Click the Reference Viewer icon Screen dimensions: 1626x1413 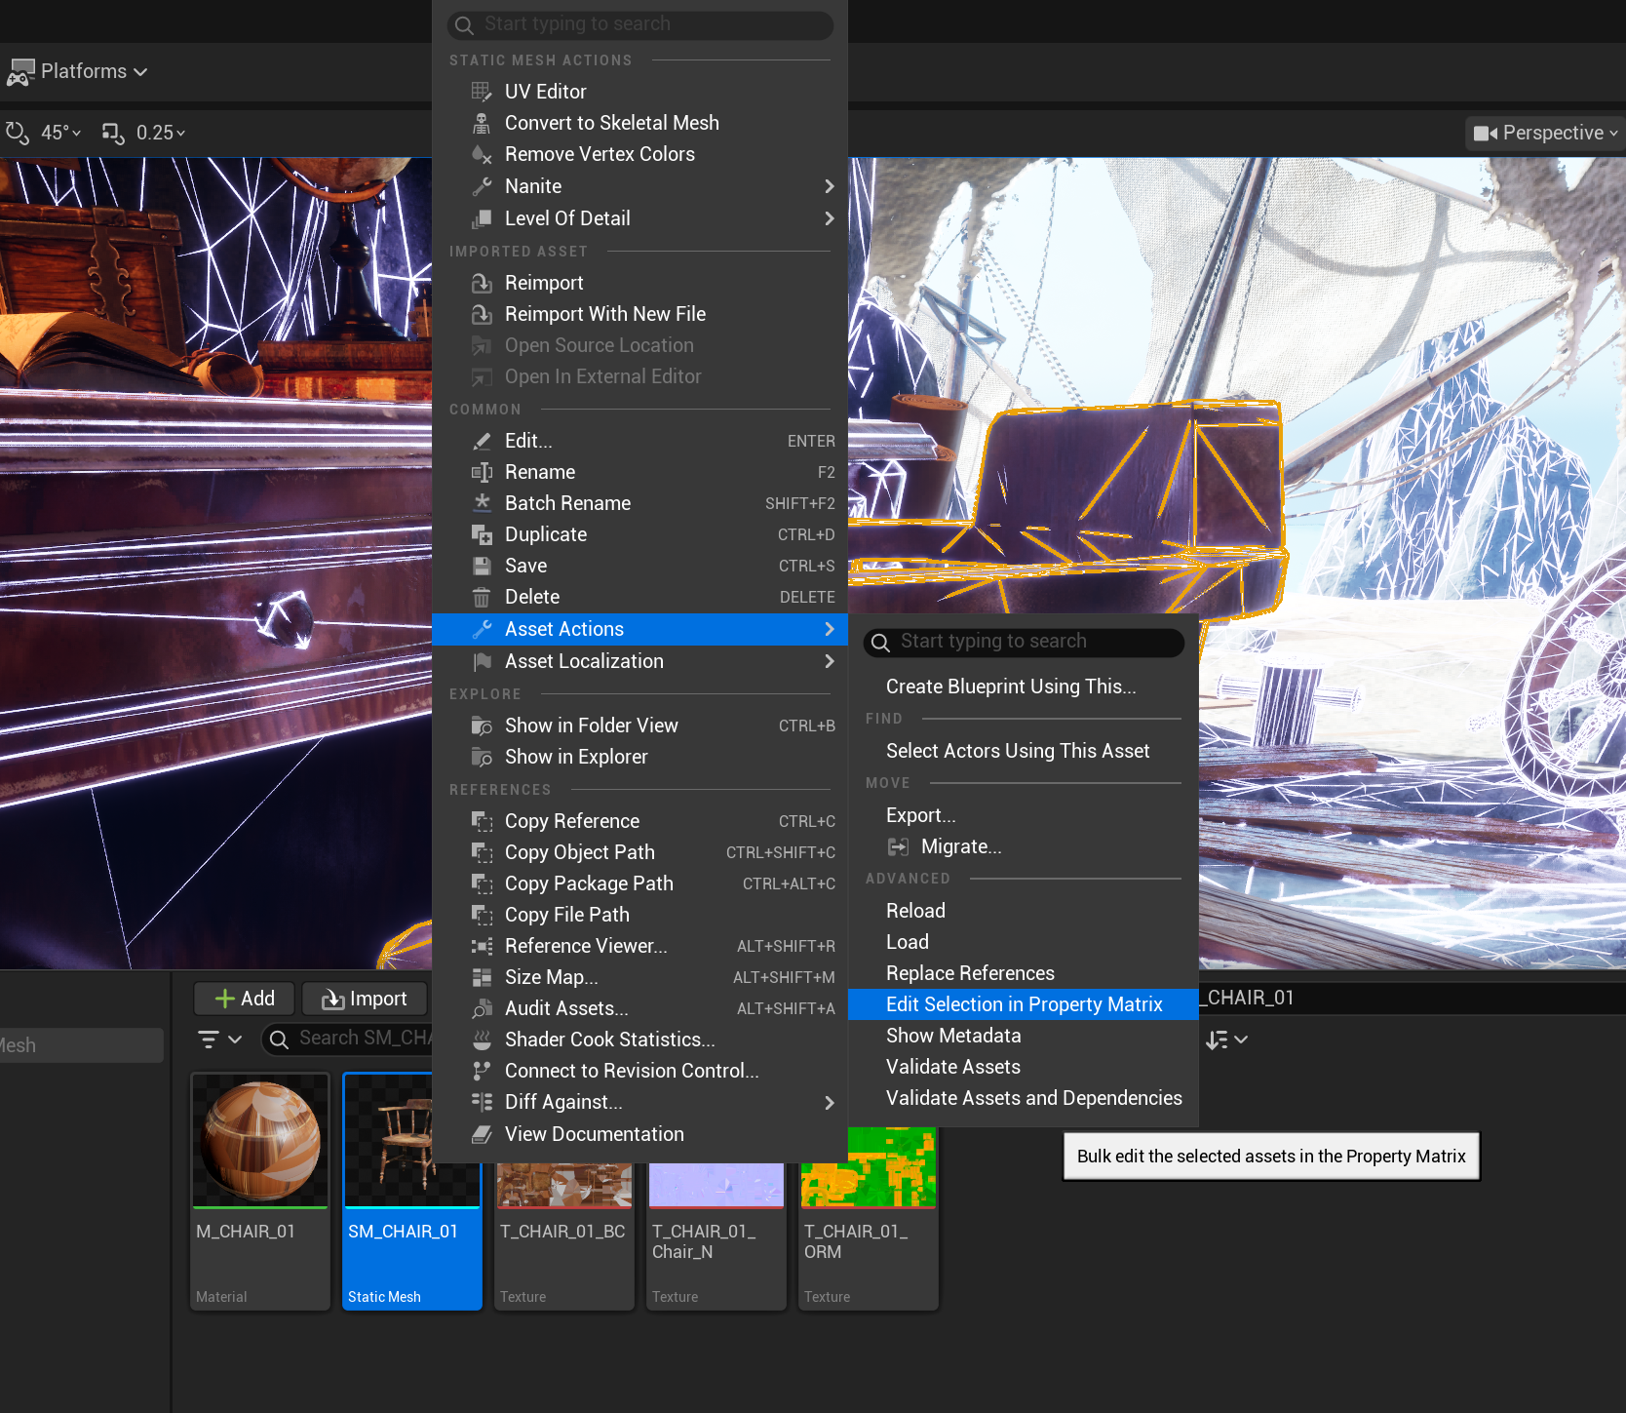(x=482, y=946)
